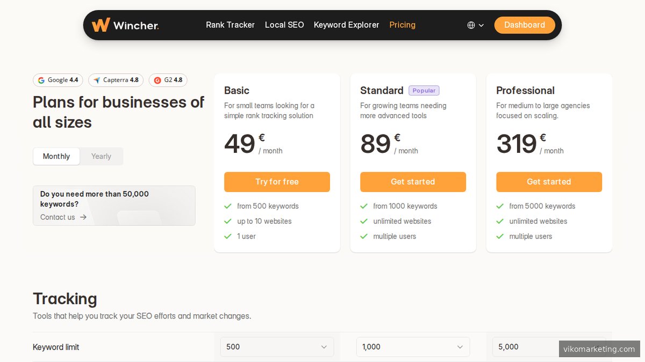Click Get started on the Standard plan
Screen dimensions: 645x362
tap(413, 182)
